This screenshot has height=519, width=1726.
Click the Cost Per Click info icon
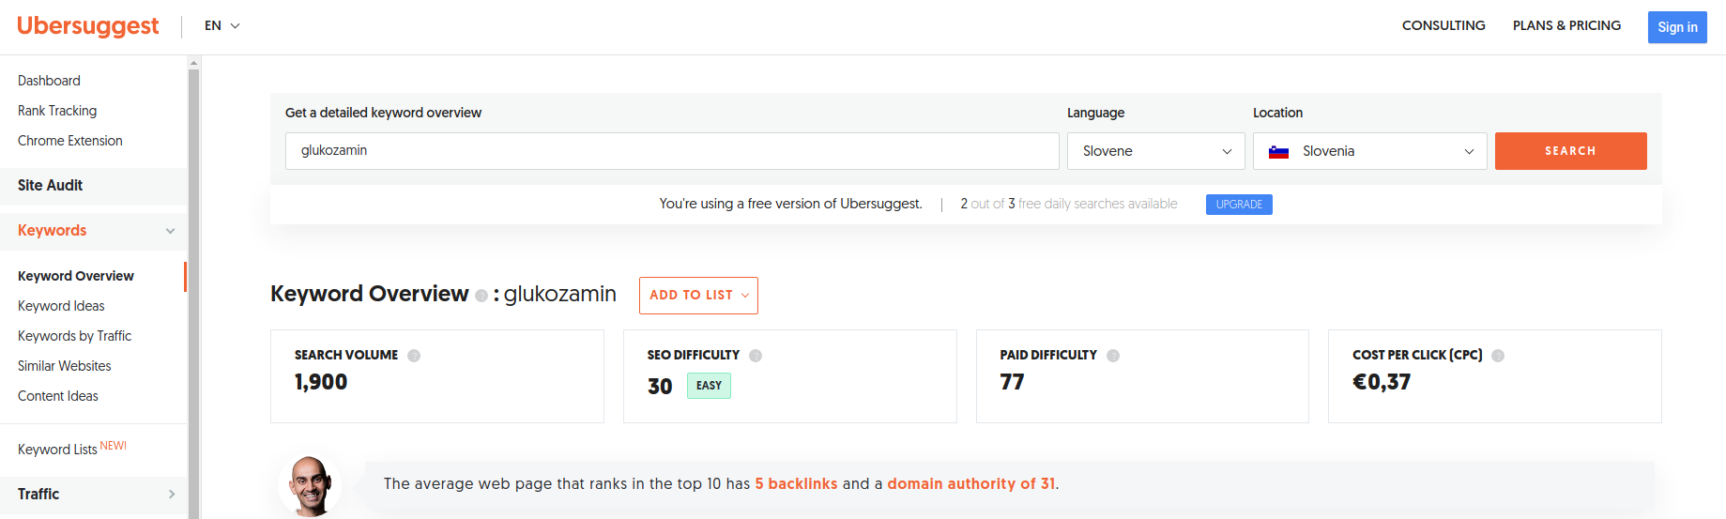click(1498, 356)
